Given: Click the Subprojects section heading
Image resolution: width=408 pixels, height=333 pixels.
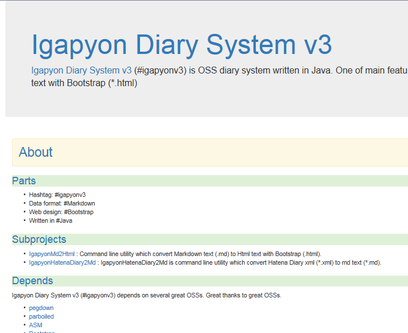Looking at the screenshot, I should point(39,239).
